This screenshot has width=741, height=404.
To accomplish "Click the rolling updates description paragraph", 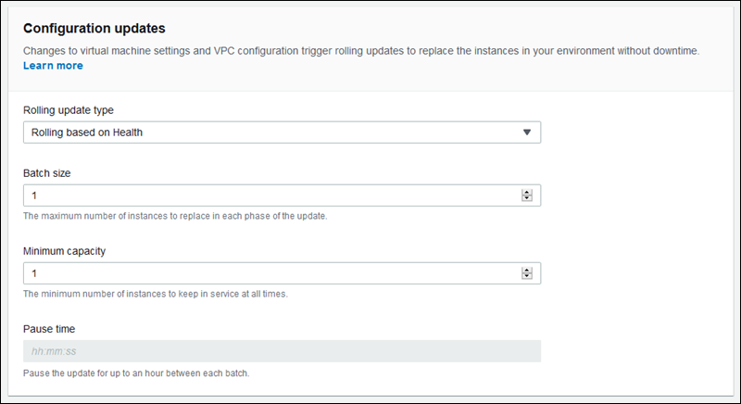I will click(361, 50).
